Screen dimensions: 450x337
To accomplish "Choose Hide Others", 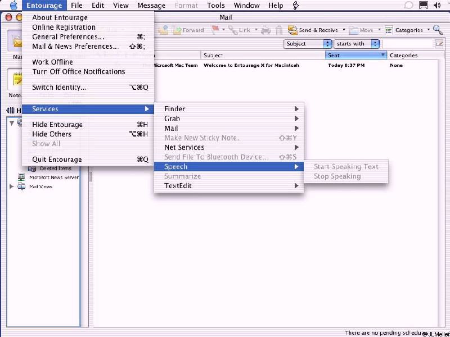I will coord(88,134).
